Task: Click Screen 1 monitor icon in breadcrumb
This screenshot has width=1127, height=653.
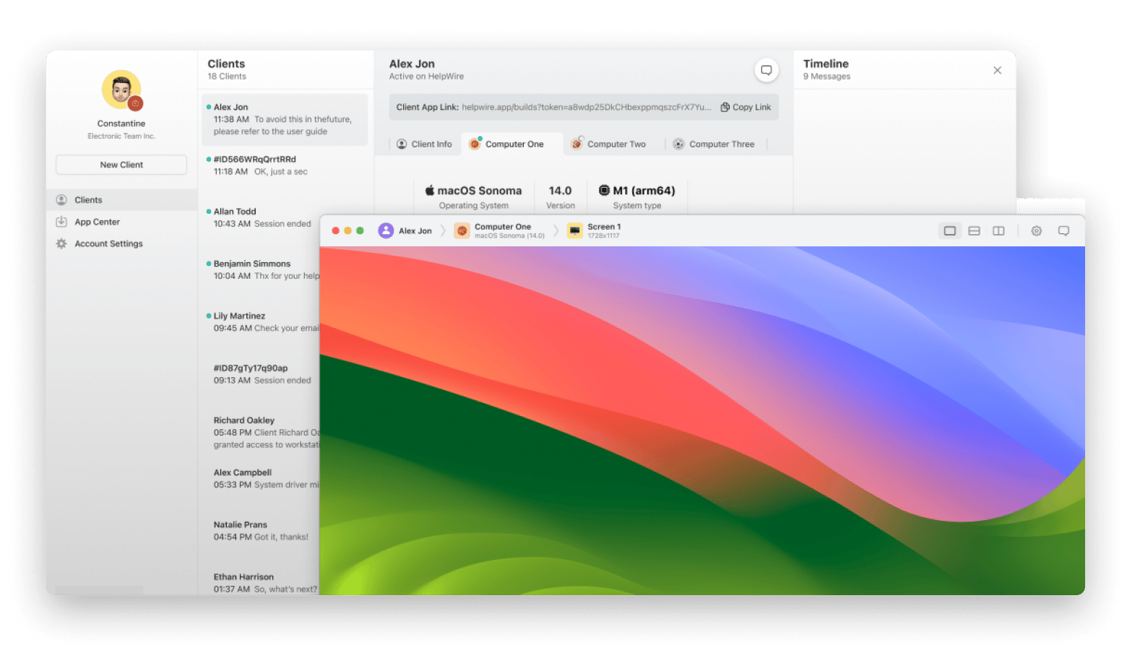Action: click(x=574, y=230)
